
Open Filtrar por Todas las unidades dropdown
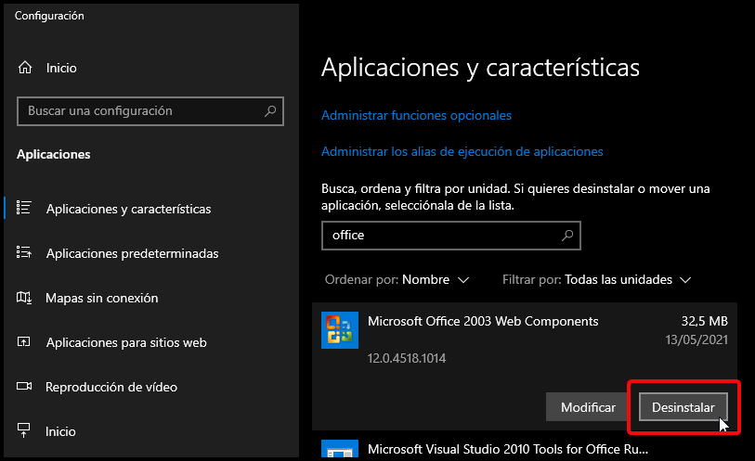coord(596,280)
